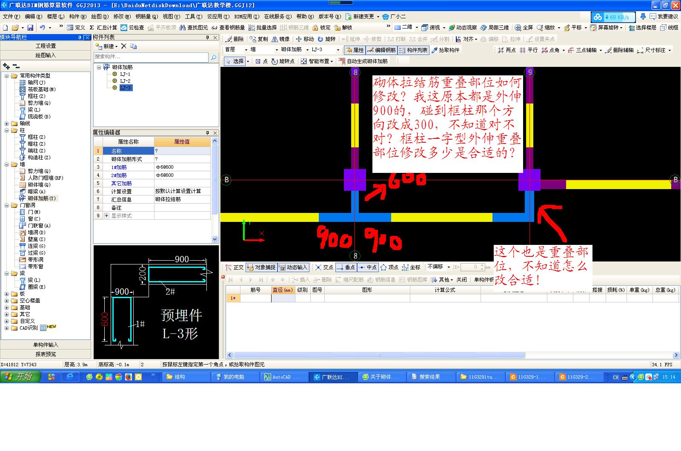Activate 批量选择 batch select
The height and width of the screenshot is (451, 681).
263,27
